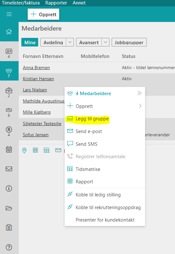Open the help question mark icon
The width and height of the screenshot is (175, 254).
pyautogui.click(x=9, y=247)
